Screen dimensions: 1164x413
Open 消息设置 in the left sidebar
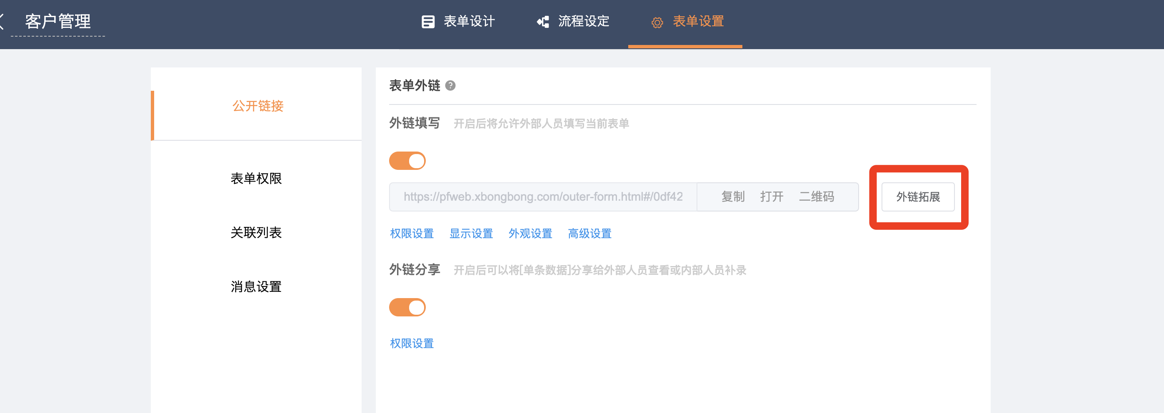click(x=256, y=286)
